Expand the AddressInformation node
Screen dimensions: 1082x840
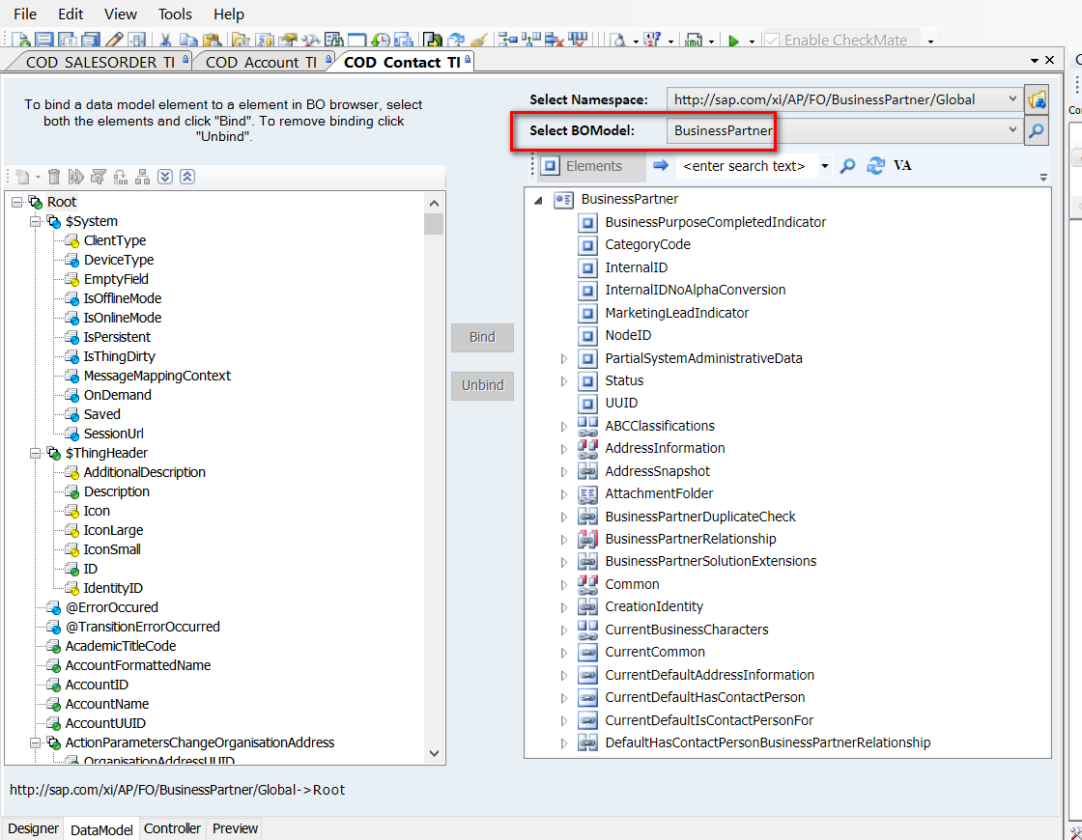tap(564, 449)
